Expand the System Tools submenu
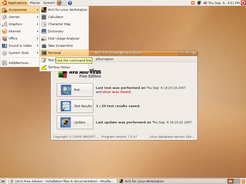Image resolution: width=246 pixels, height=184 pixels. tap(20, 53)
